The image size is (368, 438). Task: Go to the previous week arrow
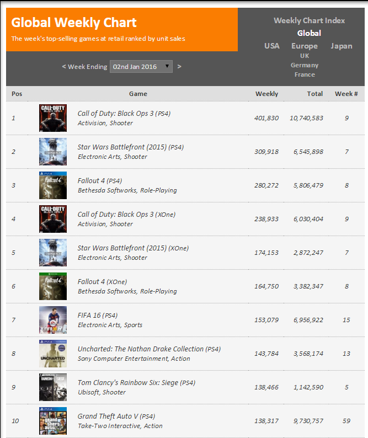(x=63, y=67)
